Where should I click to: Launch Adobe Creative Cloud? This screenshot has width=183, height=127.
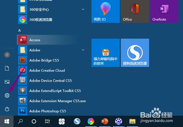(x=52, y=70)
